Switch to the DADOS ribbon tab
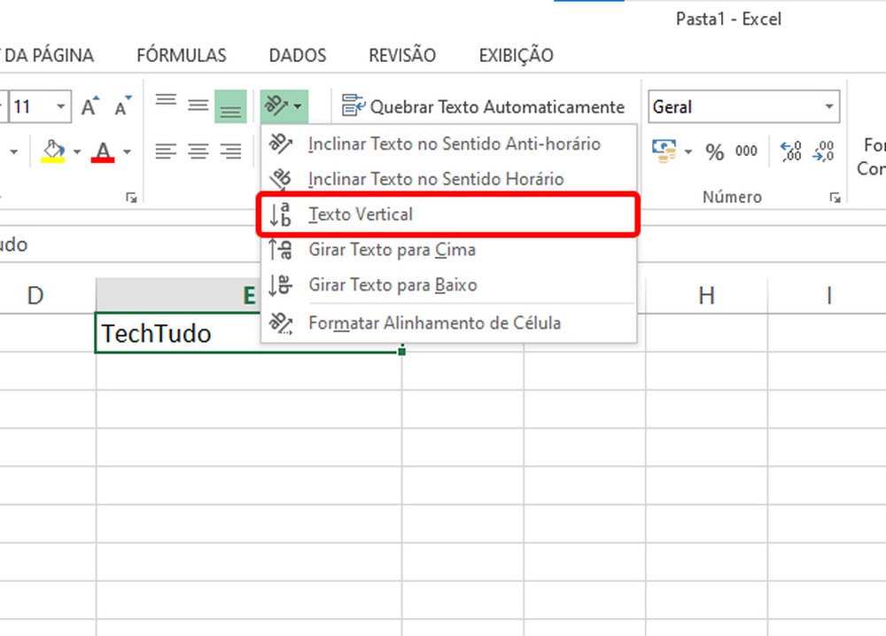This screenshot has width=886, height=636. (x=297, y=55)
